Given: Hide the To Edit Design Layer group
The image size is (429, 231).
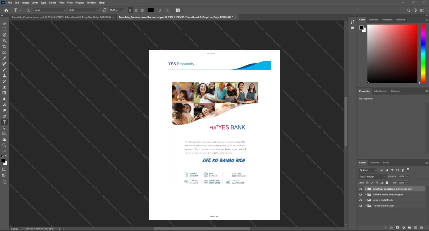Looking at the screenshot, I should click(x=361, y=206).
